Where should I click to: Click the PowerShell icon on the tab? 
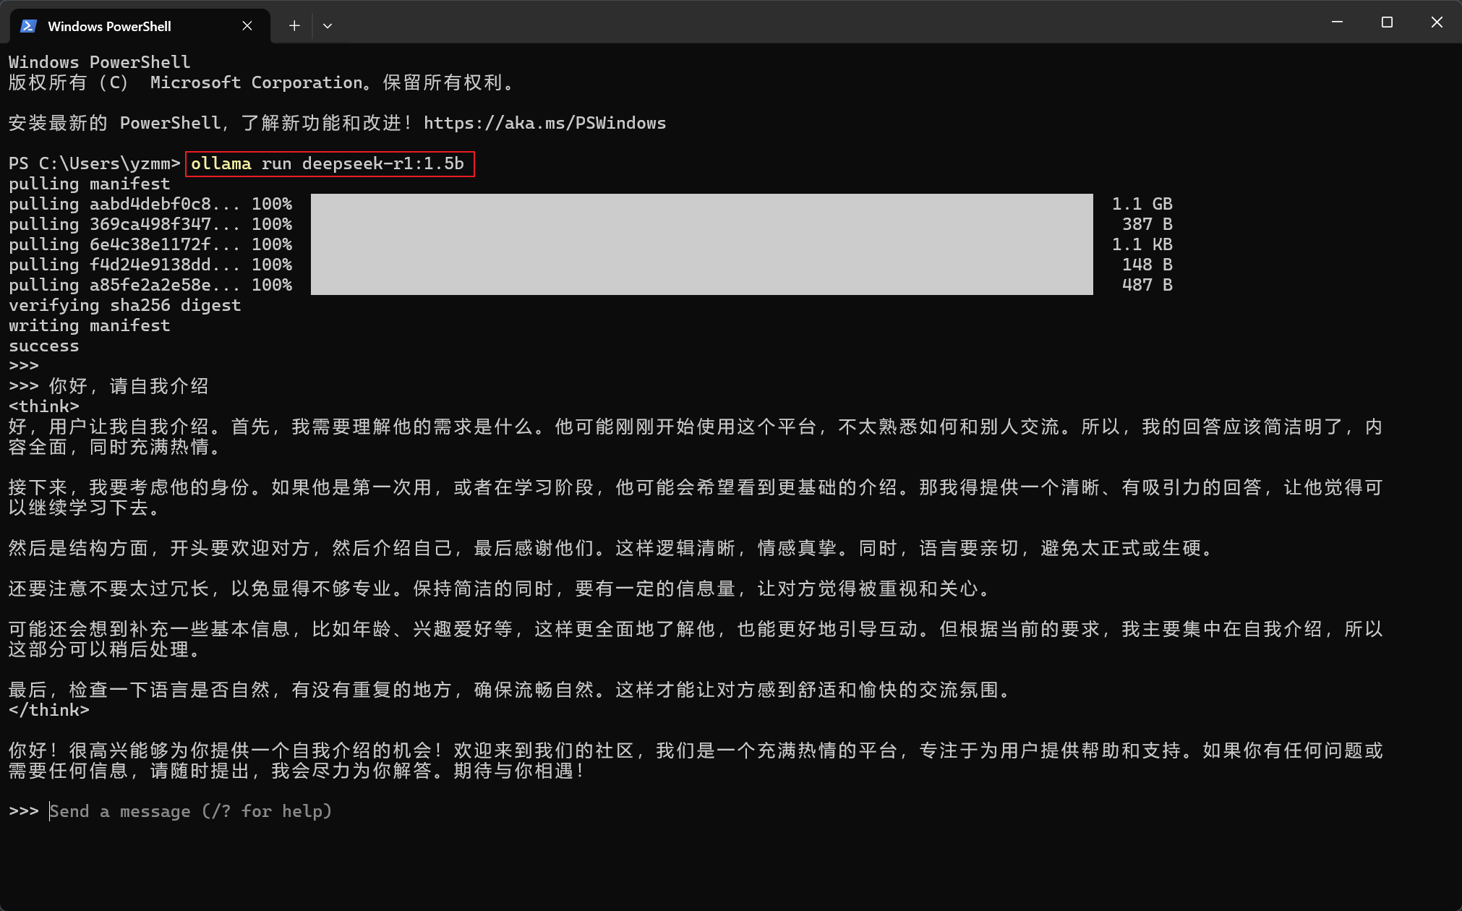[x=28, y=26]
